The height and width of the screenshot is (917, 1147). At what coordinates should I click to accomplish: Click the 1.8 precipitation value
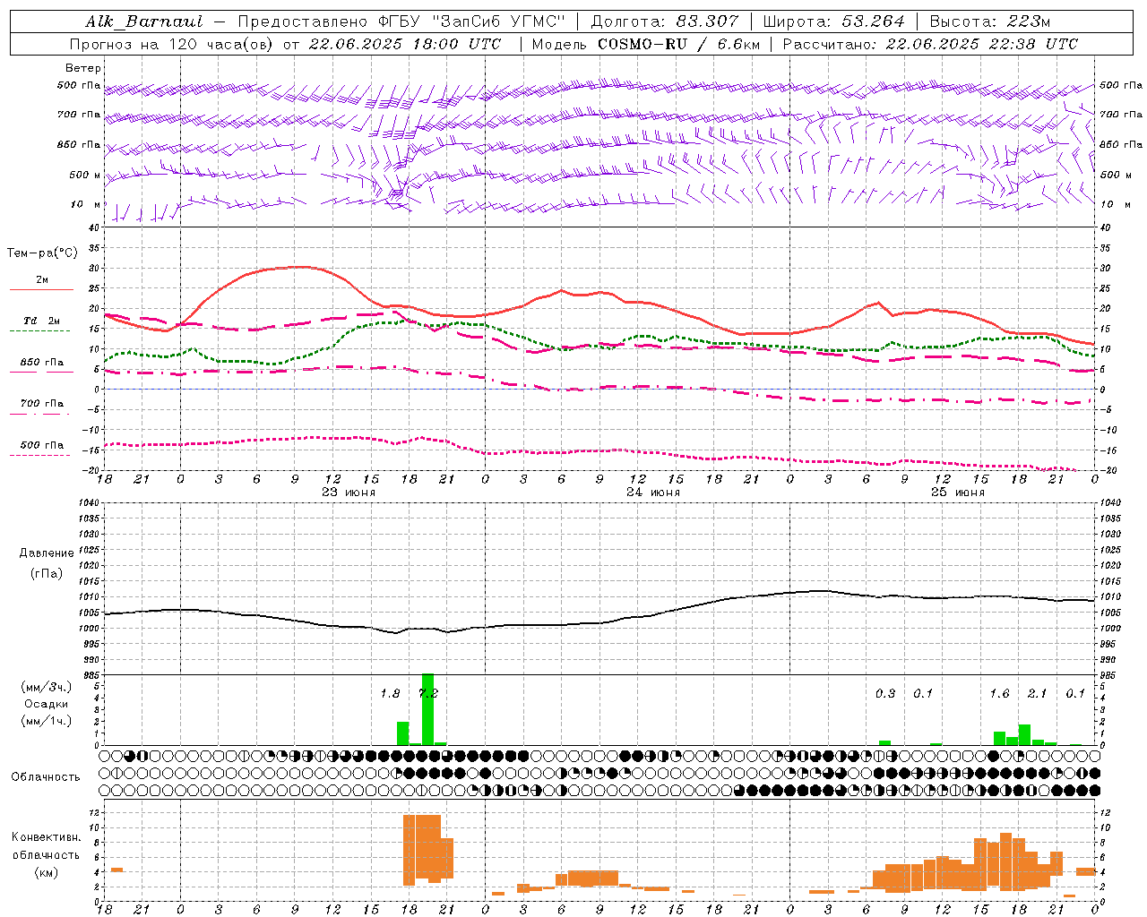point(390,694)
